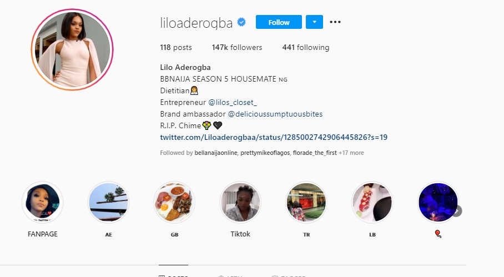Open the LB story highlight
504x277 pixels.
[x=372, y=202]
